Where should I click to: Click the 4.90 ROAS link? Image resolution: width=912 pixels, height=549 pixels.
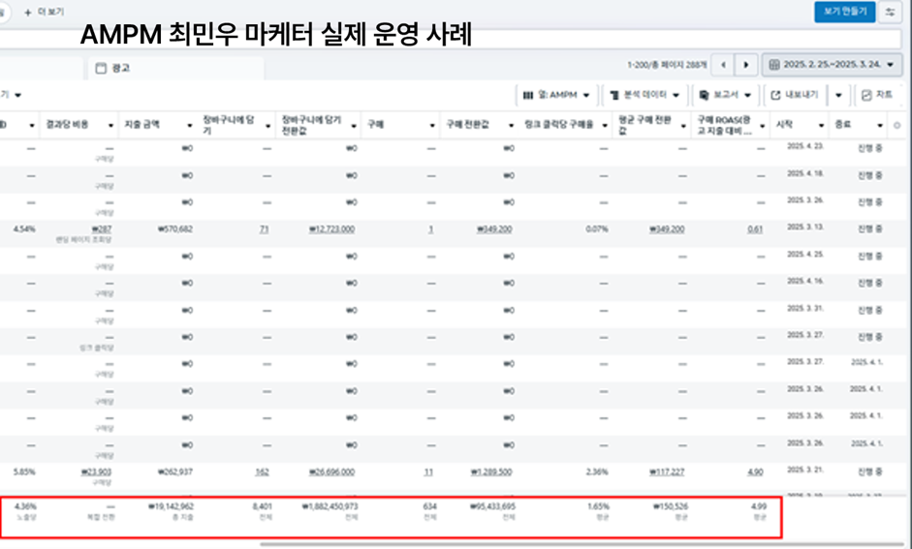755,473
